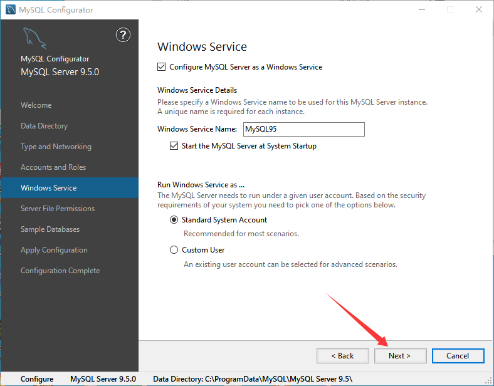Viewport: 494px width, 386px height.
Task: Click the Windows Service Name field
Action: 303,129
